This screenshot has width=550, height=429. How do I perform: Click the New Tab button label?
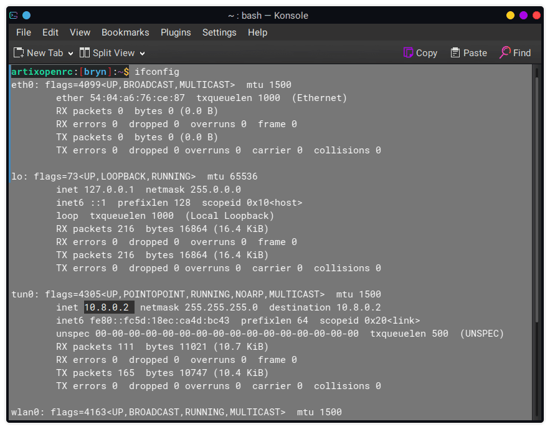45,53
